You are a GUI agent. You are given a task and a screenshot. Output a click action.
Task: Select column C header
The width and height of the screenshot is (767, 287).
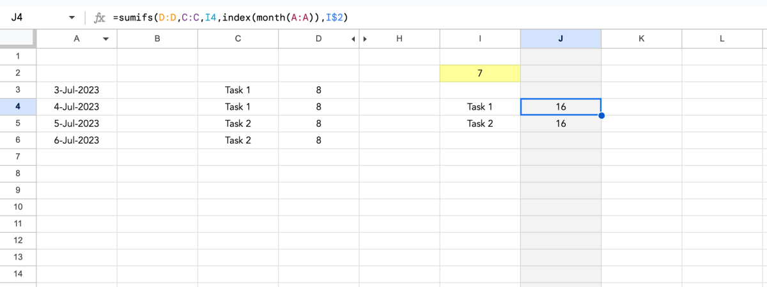[x=238, y=39]
